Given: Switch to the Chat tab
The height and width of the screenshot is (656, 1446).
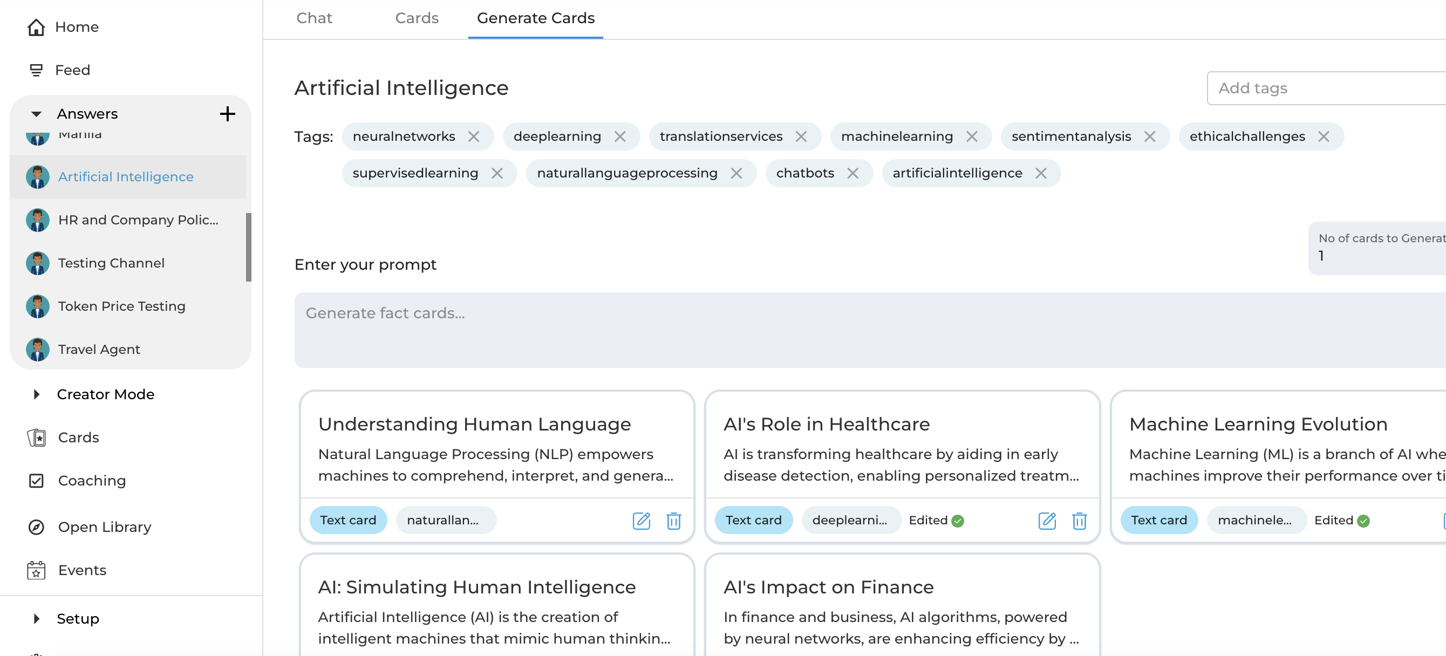Looking at the screenshot, I should 315,18.
